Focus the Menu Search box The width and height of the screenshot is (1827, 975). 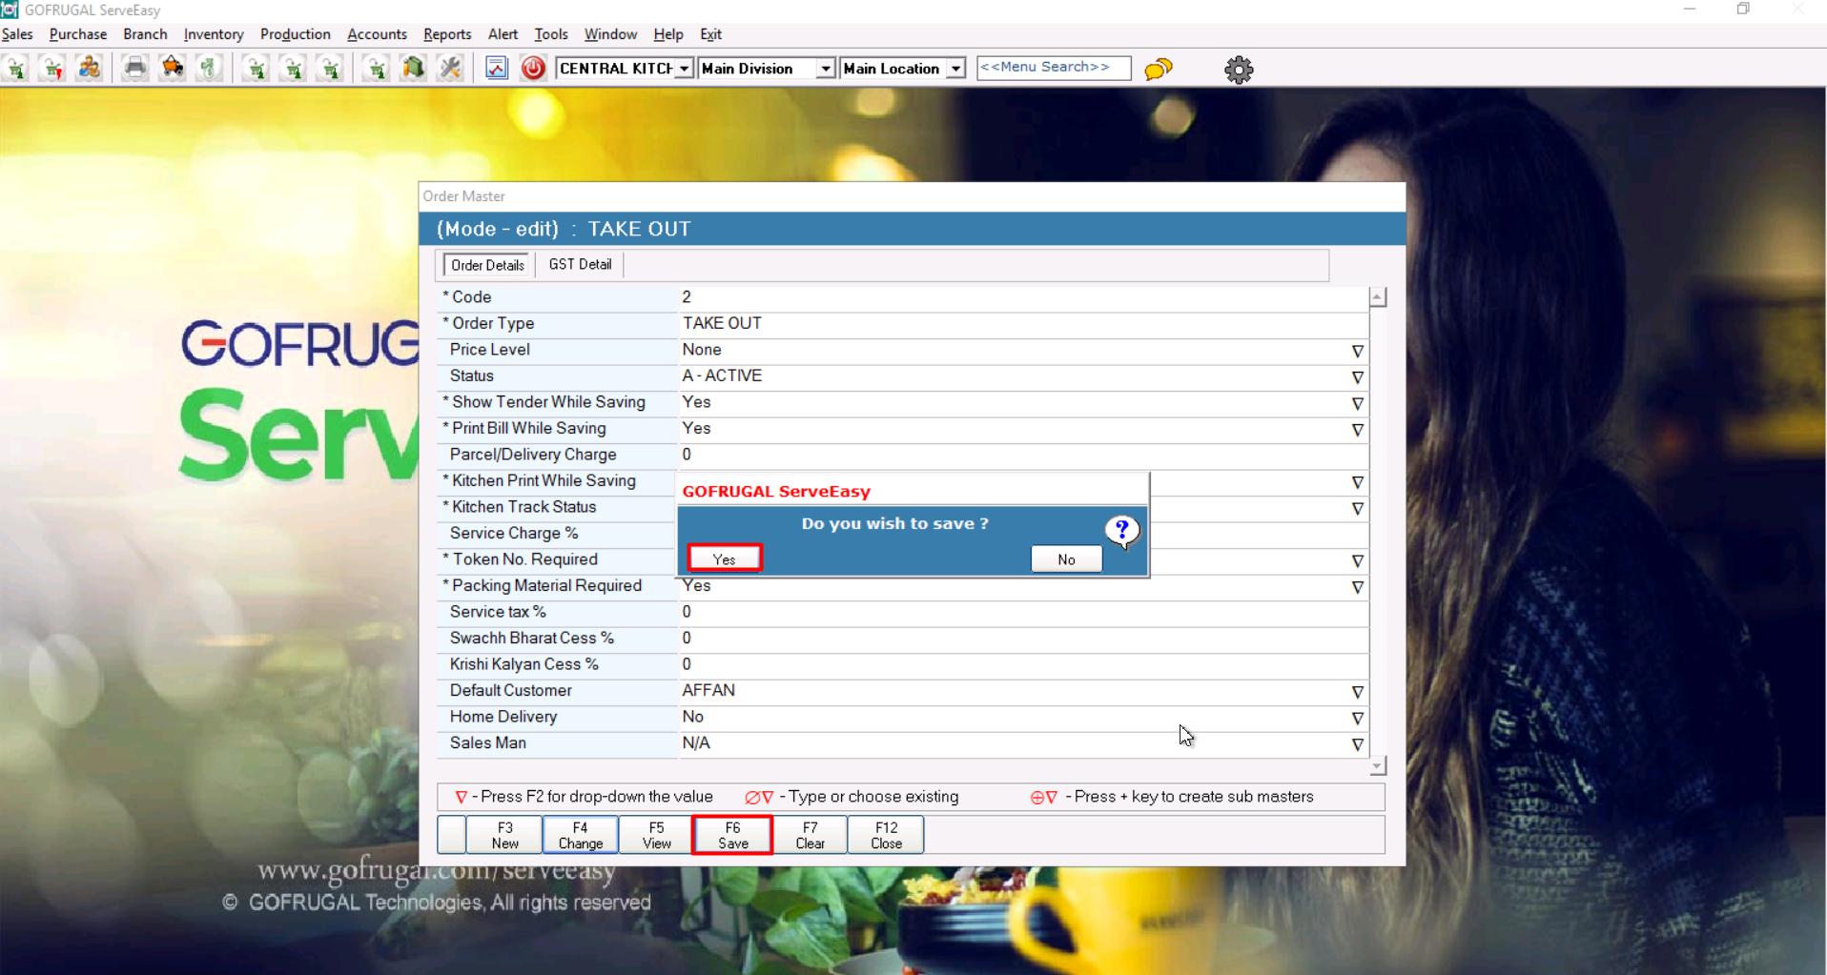pos(1054,68)
